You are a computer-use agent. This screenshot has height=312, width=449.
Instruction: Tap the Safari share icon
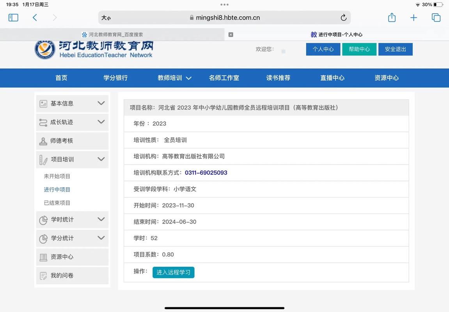(392, 17)
